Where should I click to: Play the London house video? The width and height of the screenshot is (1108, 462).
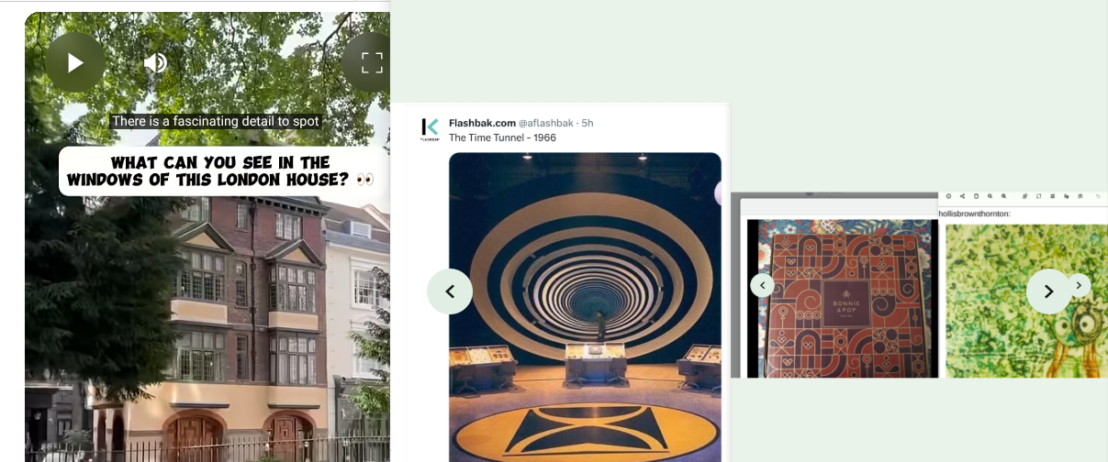tap(75, 62)
